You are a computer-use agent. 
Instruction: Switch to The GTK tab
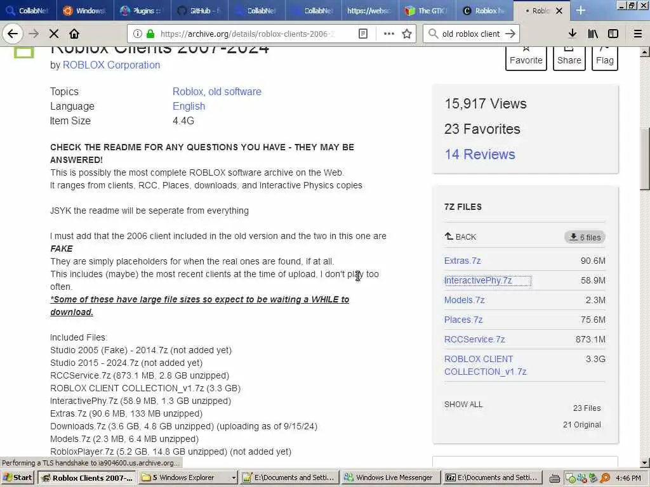[427, 10]
